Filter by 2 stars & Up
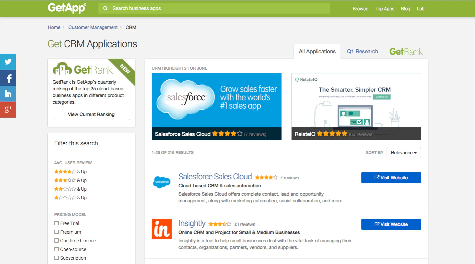 pyautogui.click(x=70, y=189)
